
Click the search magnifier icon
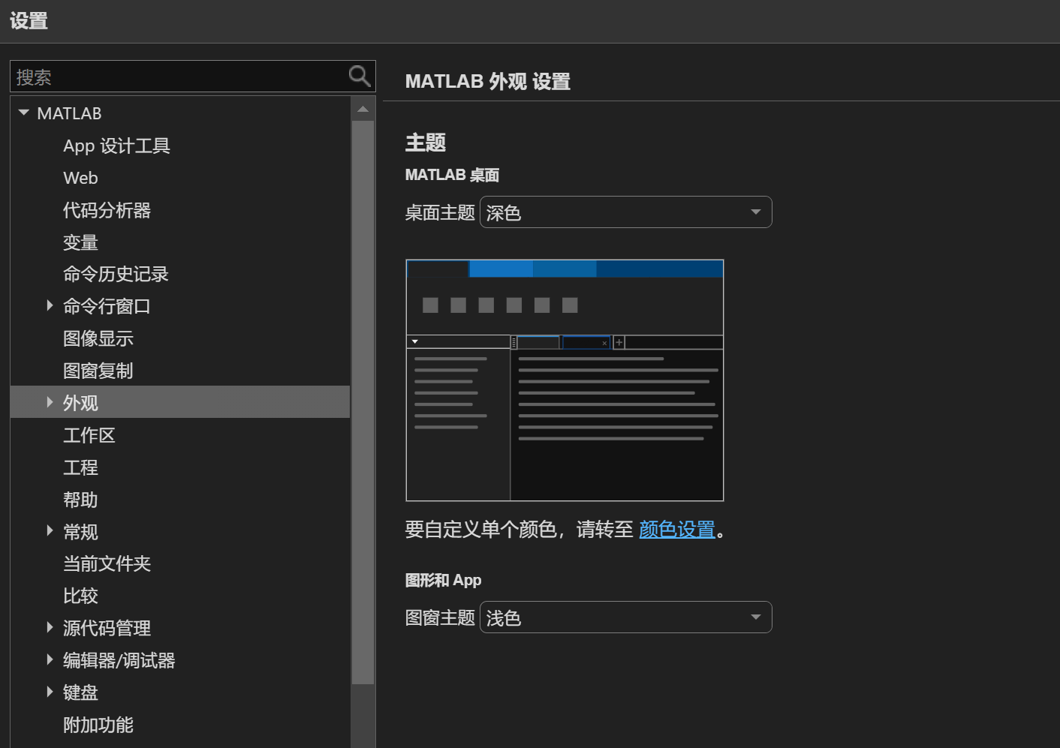(x=360, y=76)
